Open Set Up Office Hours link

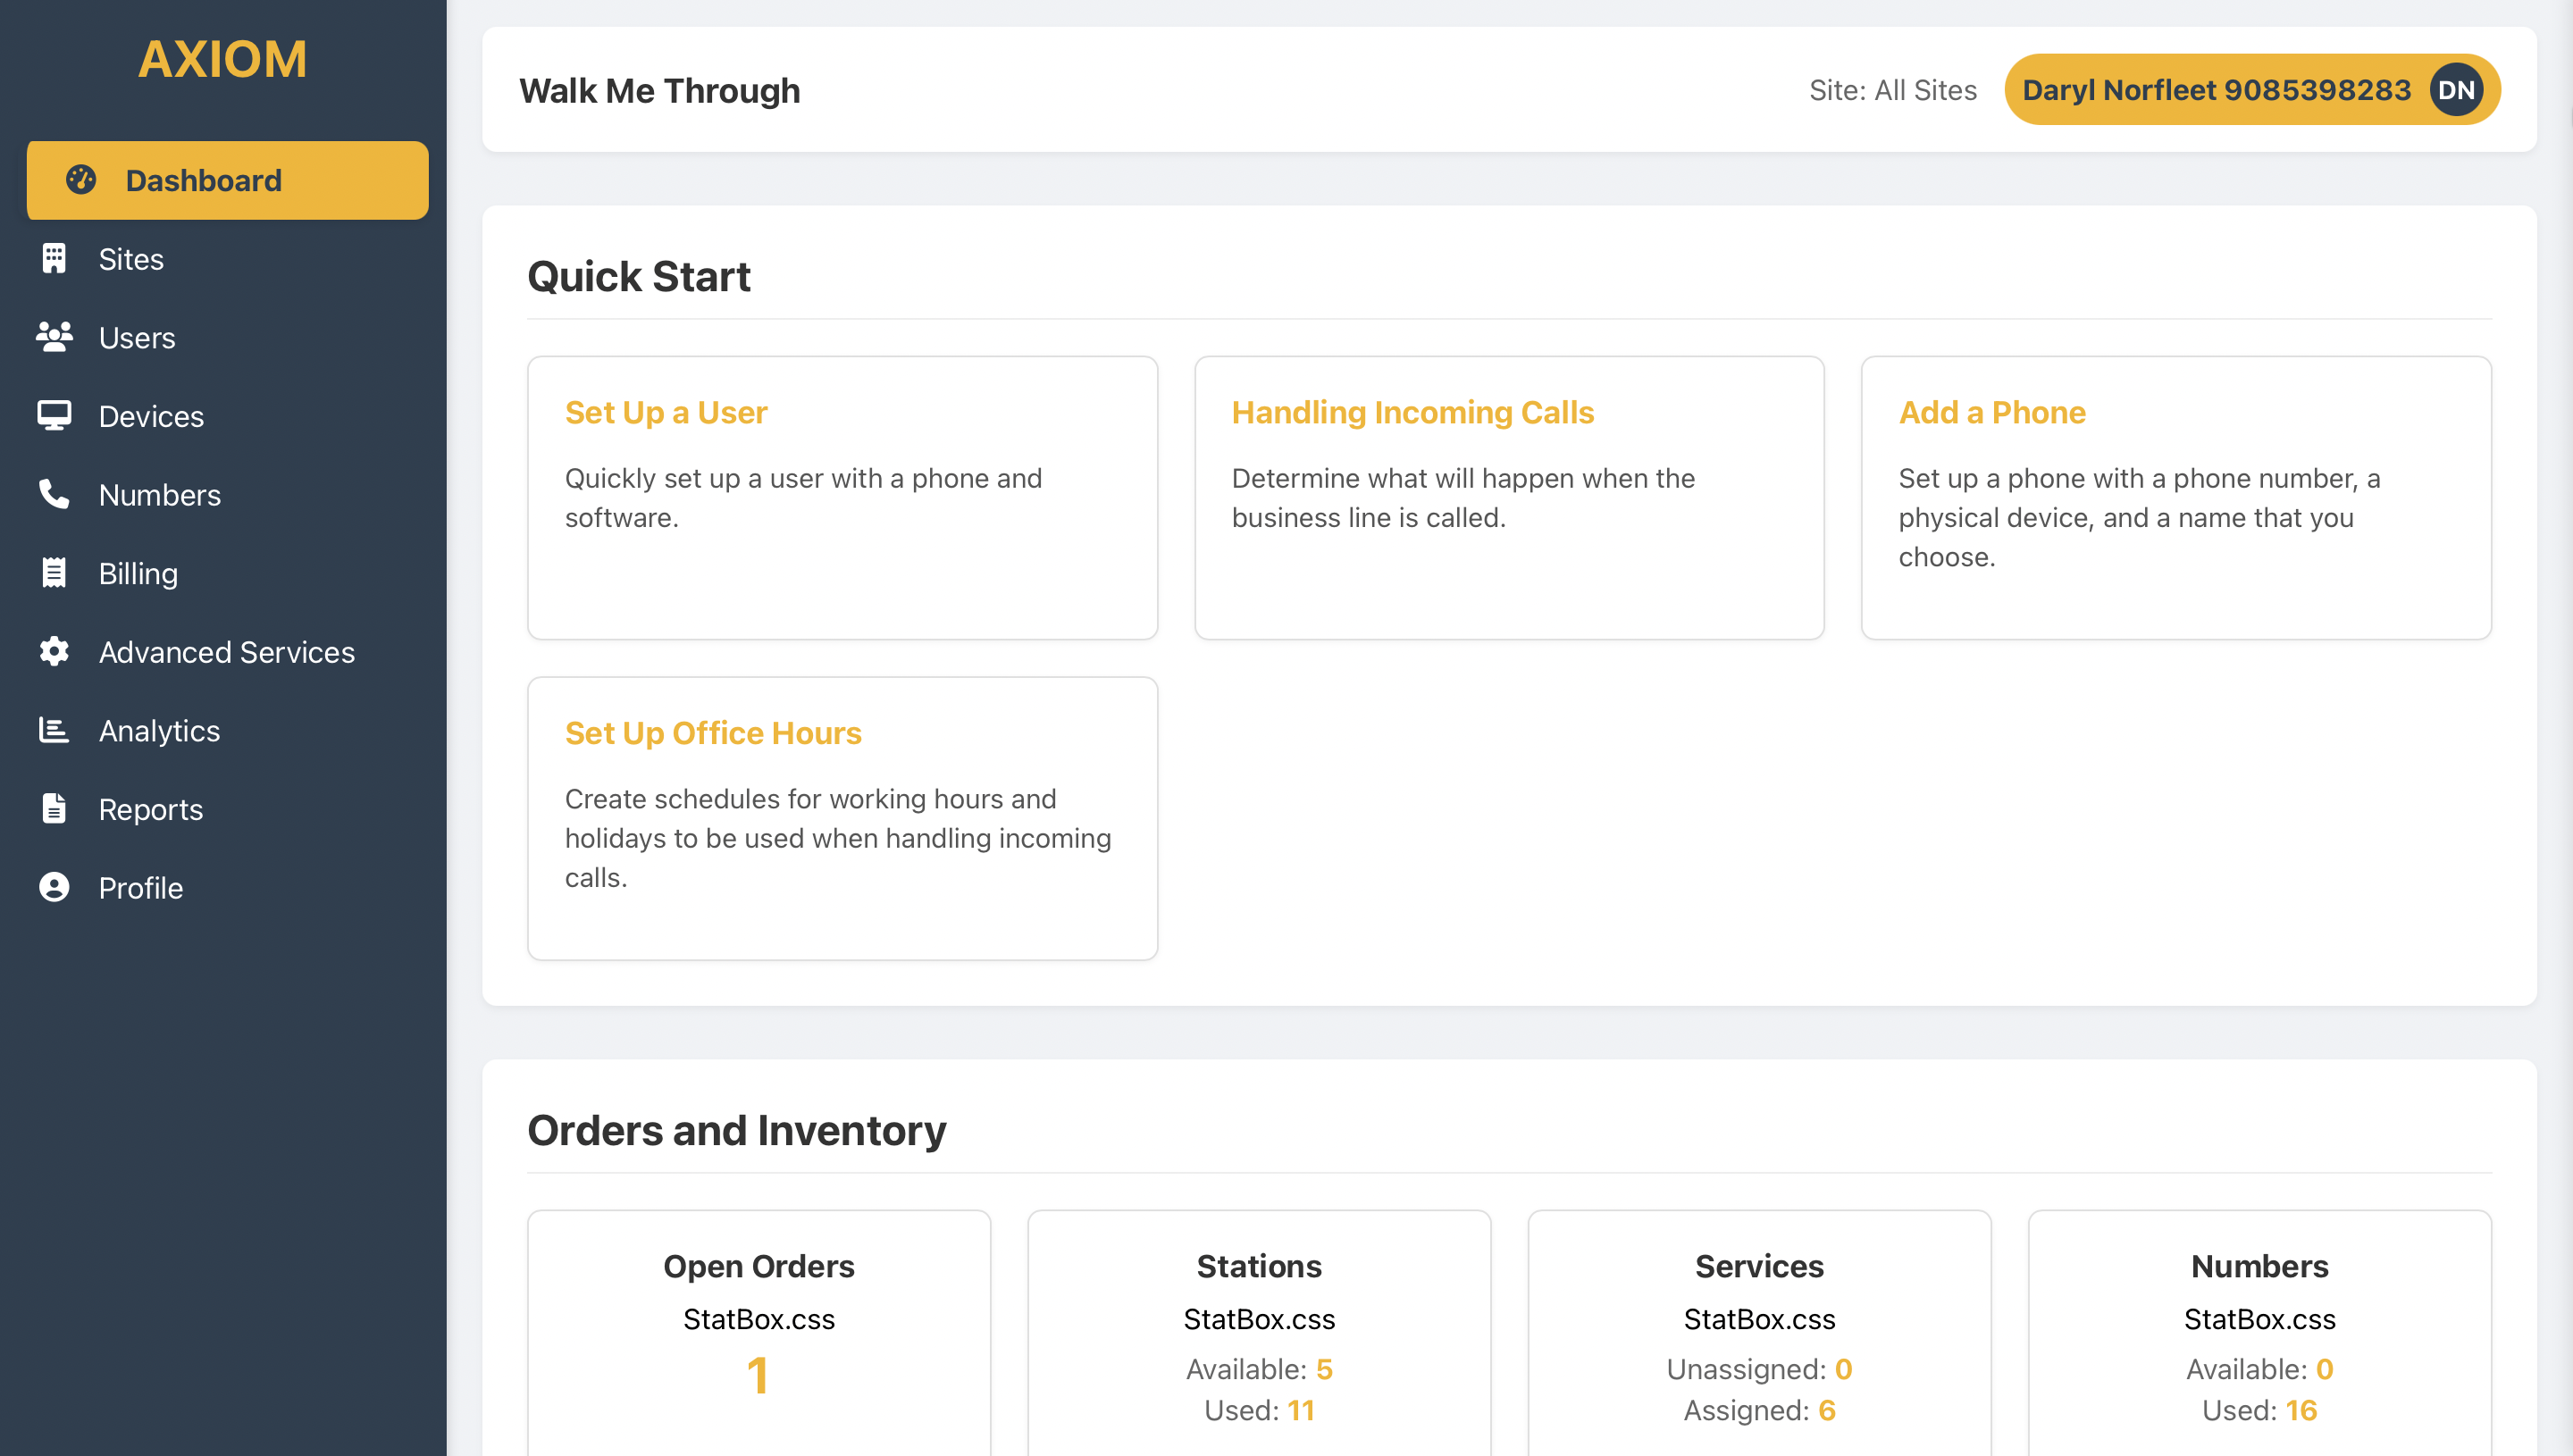coord(713,733)
